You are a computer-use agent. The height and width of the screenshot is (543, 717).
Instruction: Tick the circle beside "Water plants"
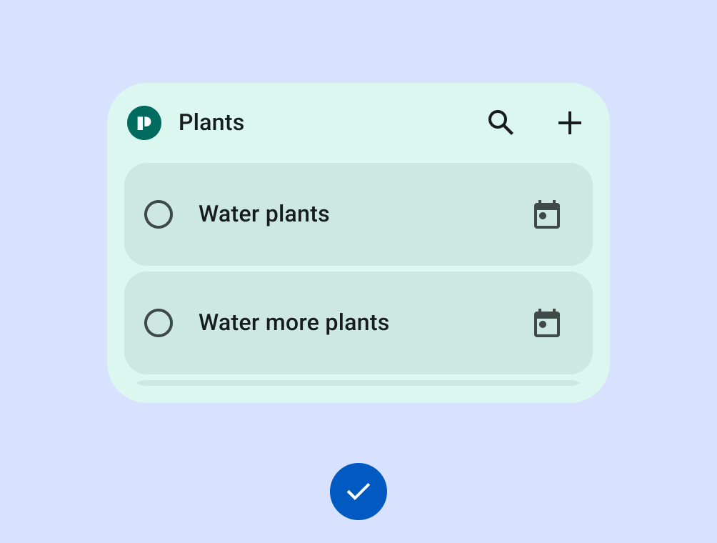pyautogui.click(x=159, y=214)
